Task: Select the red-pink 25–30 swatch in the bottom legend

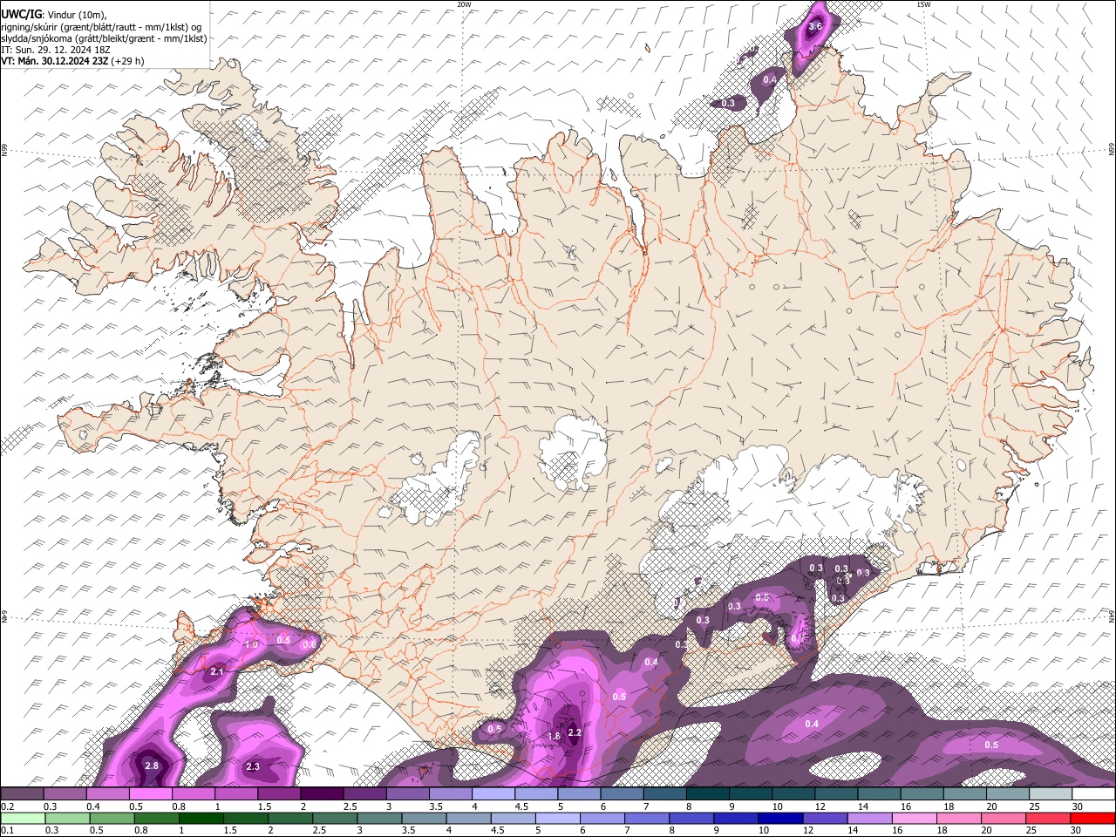Action: point(1047,818)
